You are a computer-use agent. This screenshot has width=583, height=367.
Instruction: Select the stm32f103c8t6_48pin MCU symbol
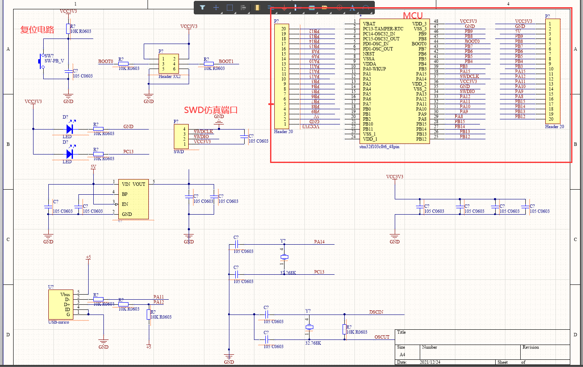(x=395, y=81)
